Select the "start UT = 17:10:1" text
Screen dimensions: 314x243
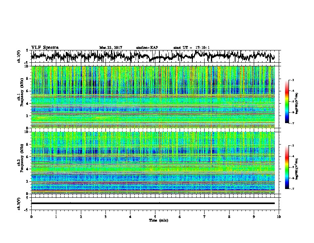coord(191,48)
